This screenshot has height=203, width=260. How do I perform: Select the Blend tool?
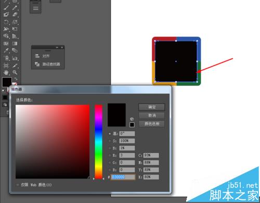[x=15, y=50]
